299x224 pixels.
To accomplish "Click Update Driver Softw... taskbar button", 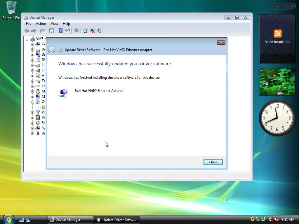I will pos(117,220).
